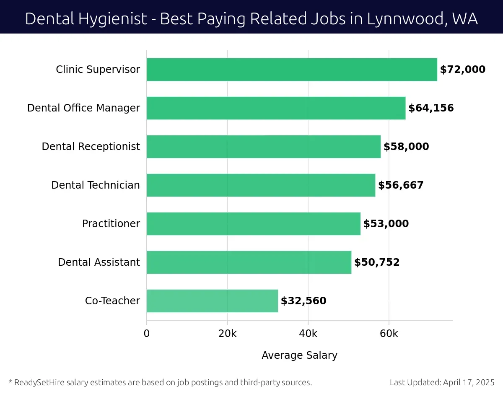The image size is (503, 394).
Task: Click the 60k axis tick label
Action: (x=389, y=334)
